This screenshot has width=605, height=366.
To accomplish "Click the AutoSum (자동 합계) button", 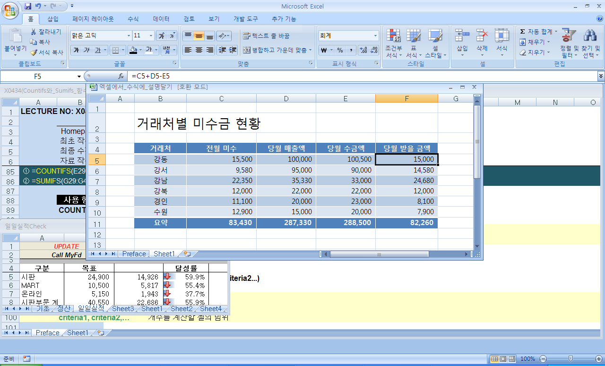I will click(536, 32).
